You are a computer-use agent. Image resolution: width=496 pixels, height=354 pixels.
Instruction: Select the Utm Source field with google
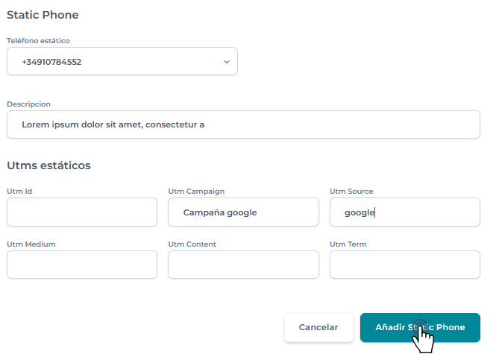click(404, 212)
